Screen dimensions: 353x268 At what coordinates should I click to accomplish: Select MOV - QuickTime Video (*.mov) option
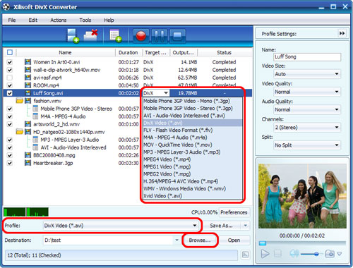coord(193,145)
